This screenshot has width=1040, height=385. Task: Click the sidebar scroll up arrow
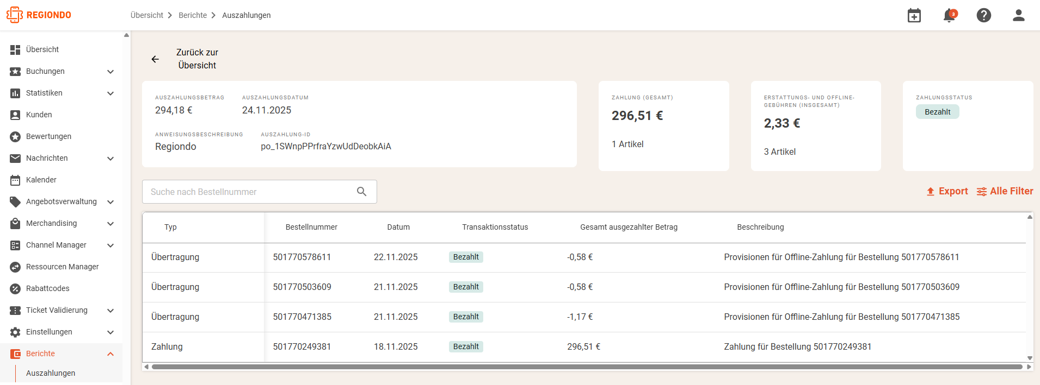point(126,35)
